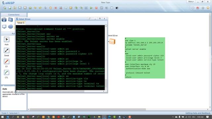212x119 pixels.
Task: Click the DEU language indicator in taskbar
Action: pyautogui.click(x=193, y=117)
